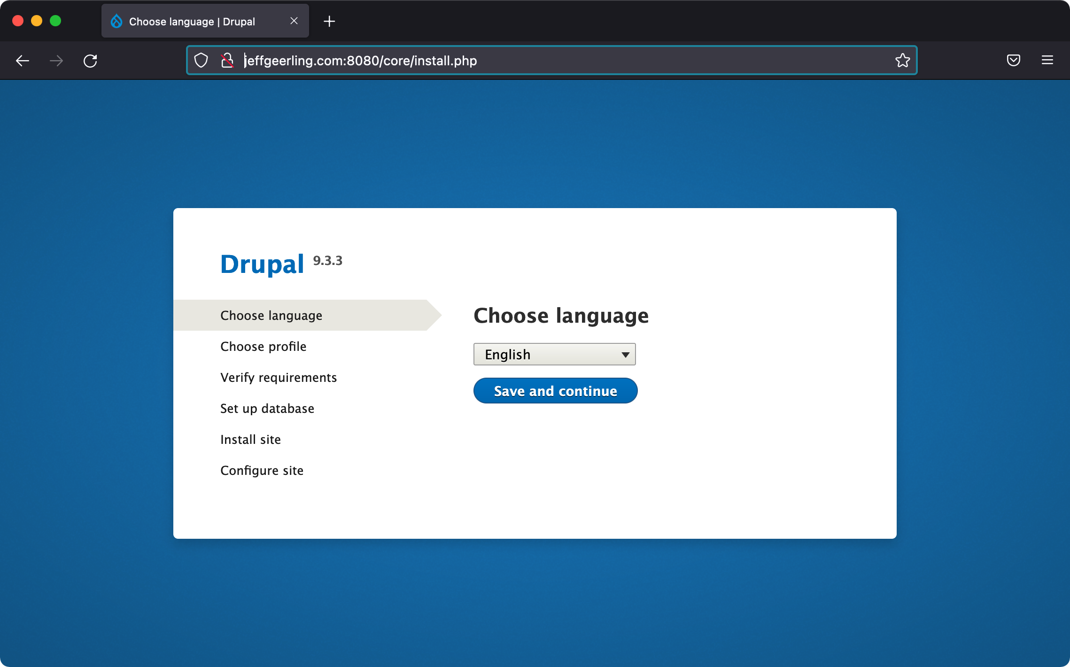
Task: Click the tracking protection shield icon
Action: coord(201,60)
